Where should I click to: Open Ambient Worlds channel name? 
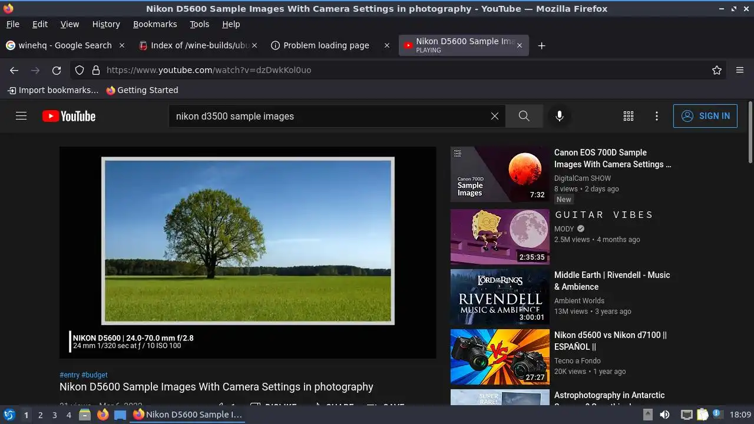(579, 301)
